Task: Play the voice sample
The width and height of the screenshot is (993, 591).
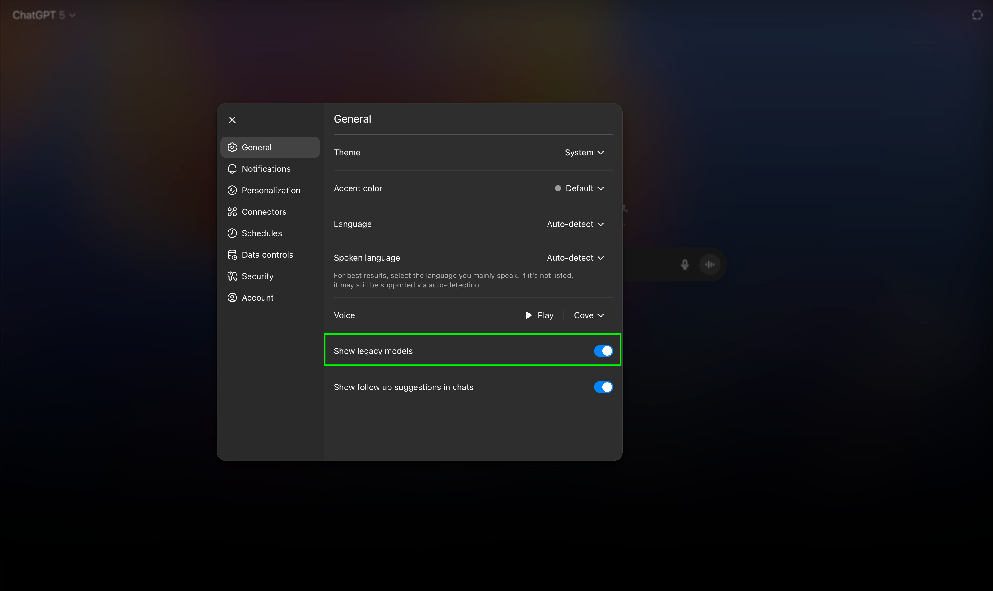Action: (x=539, y=315)
